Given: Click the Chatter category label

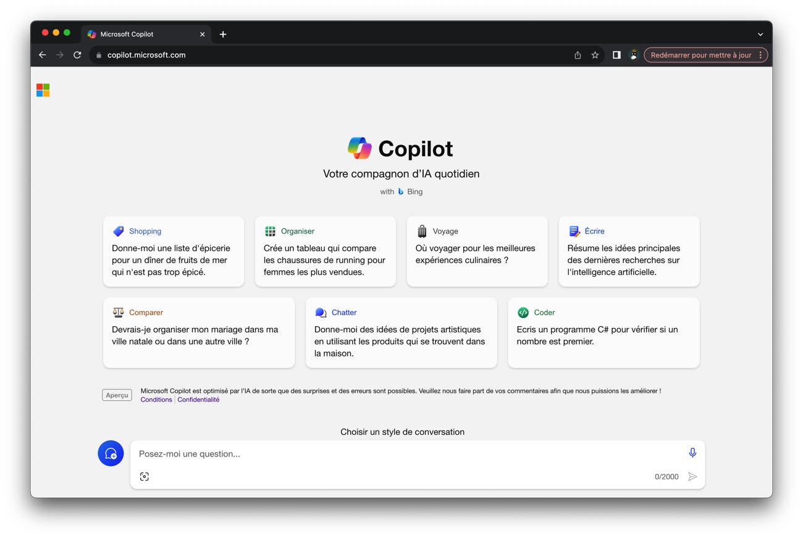Looking at the screenshot, I should 344,313.
